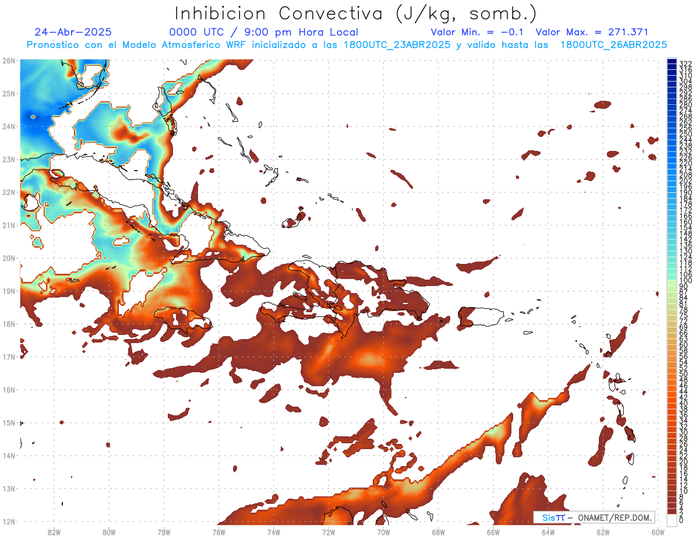Click the "14N" latitude label
Viewport: 699px width, 540px height.
pyautogui.click(x=9, y=456)
